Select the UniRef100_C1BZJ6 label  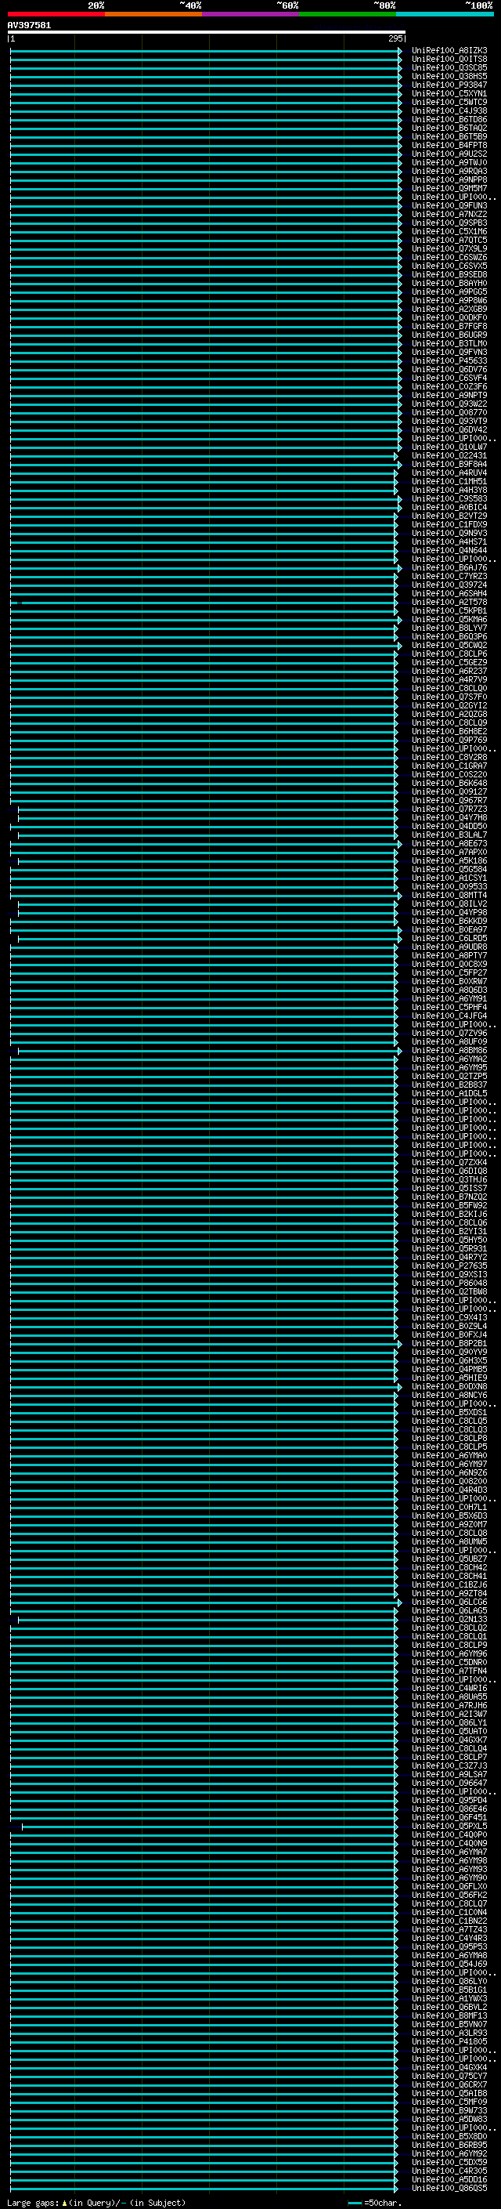449,1584
